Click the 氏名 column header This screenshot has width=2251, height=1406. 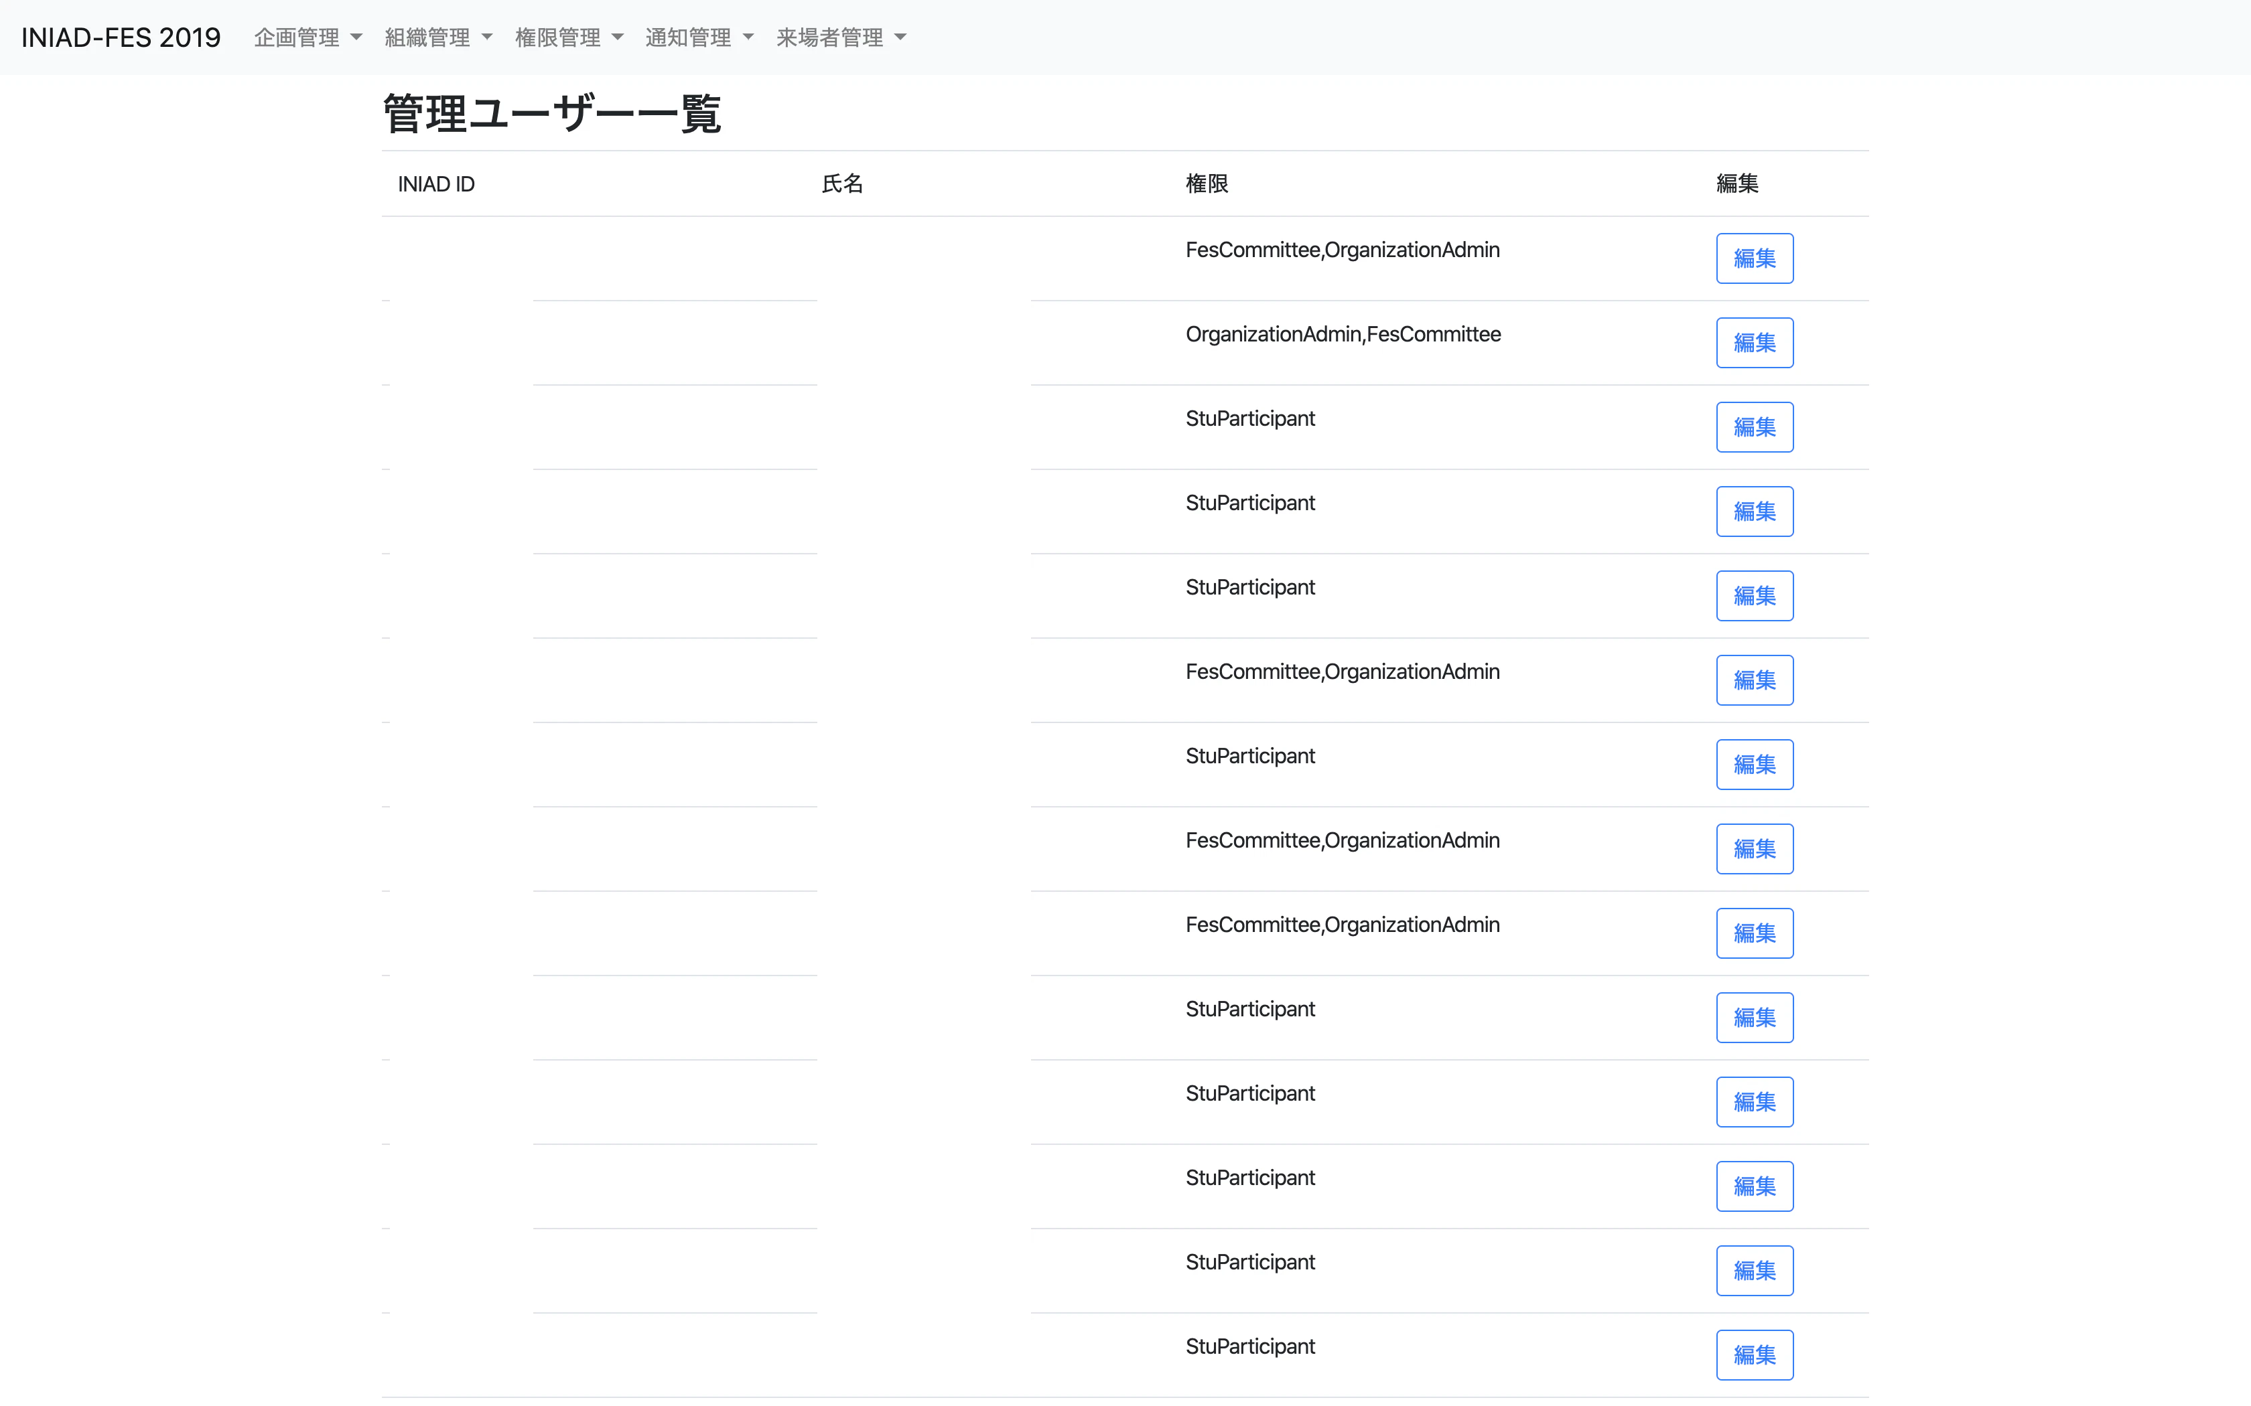tap(842, 183)
